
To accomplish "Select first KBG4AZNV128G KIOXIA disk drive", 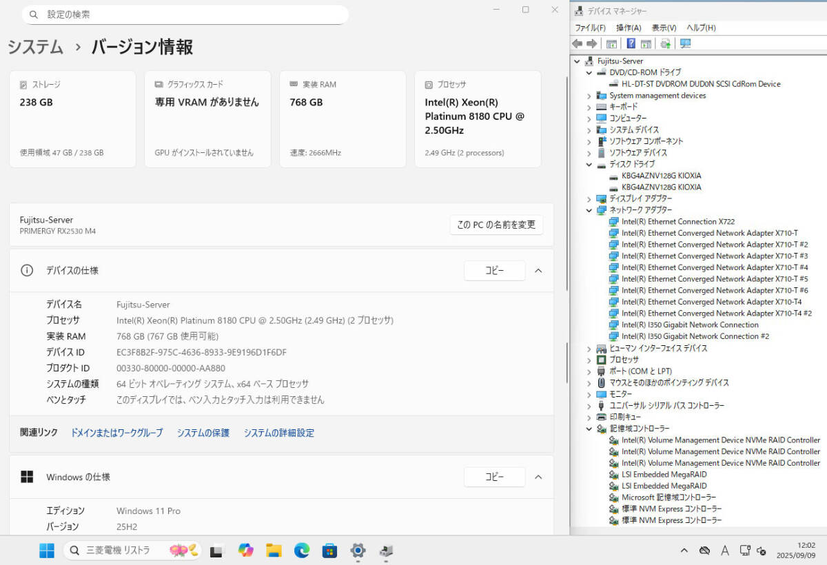I will pos(661,176).
